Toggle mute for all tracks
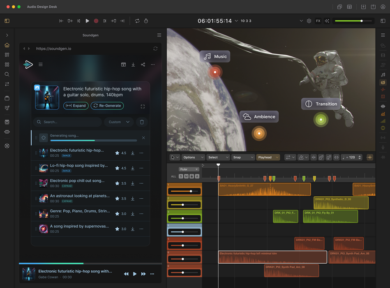 coord(186,177)
